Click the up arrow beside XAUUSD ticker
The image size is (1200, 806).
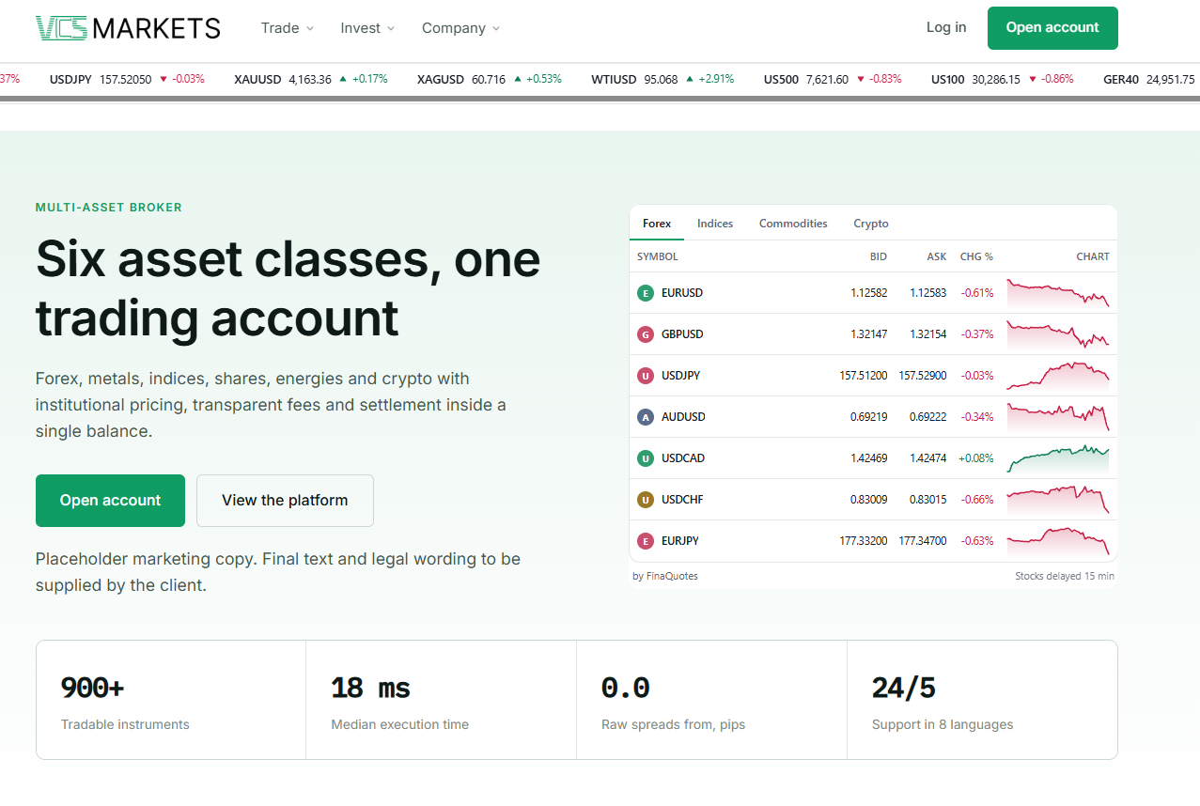tap(343, 80)
